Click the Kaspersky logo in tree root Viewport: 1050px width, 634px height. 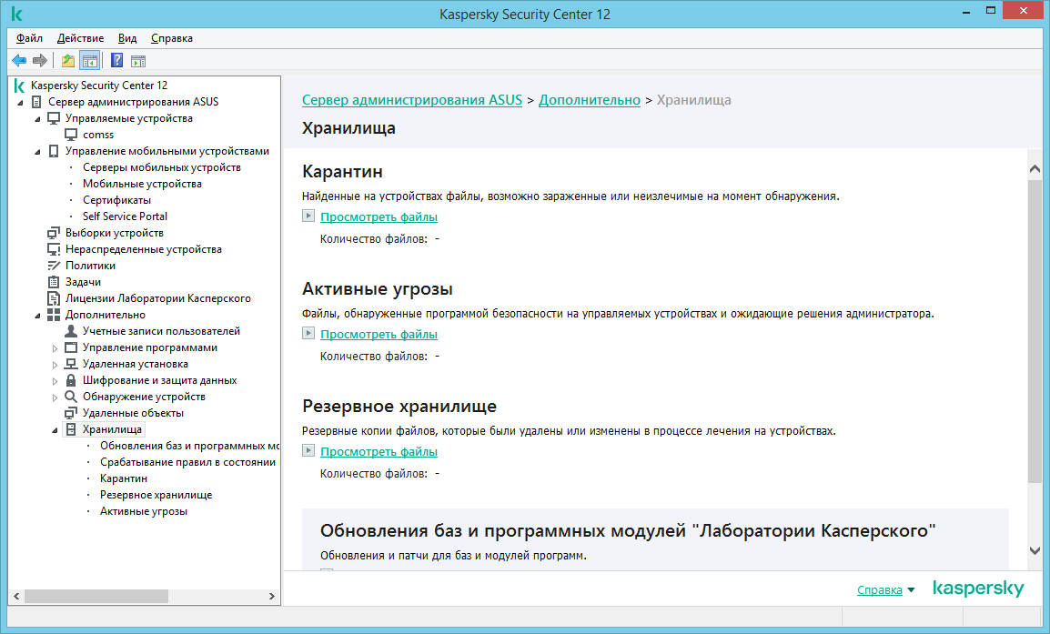[x=19, y=86]
